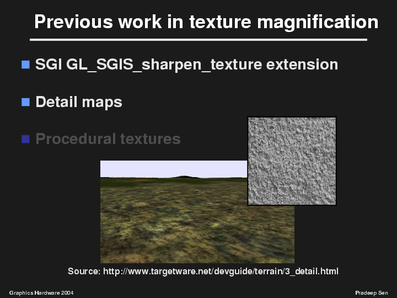The image size is (397, 298).
Task: Click the dimmed bullet beside Procedural textures
Action: pos(25,139)
